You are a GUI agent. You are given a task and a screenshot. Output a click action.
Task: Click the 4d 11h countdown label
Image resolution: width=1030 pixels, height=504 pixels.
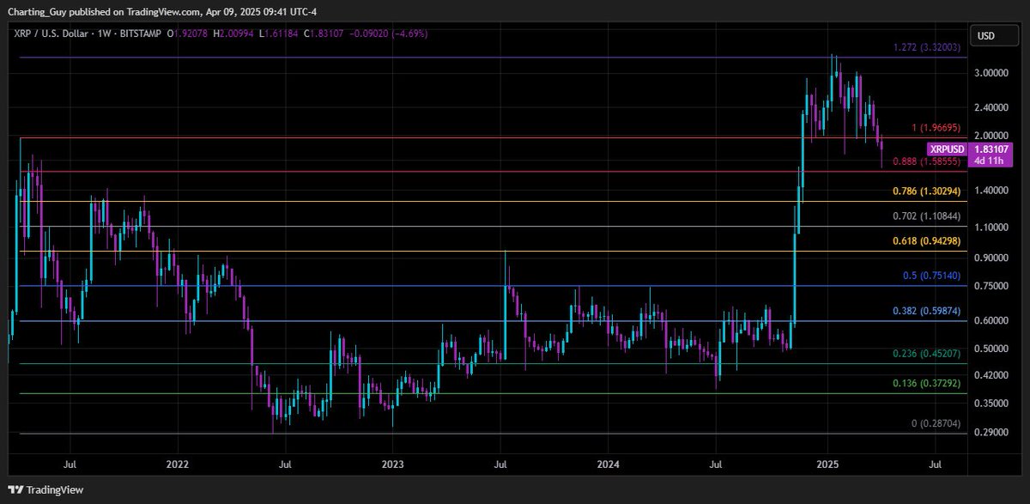pos(990,161)
